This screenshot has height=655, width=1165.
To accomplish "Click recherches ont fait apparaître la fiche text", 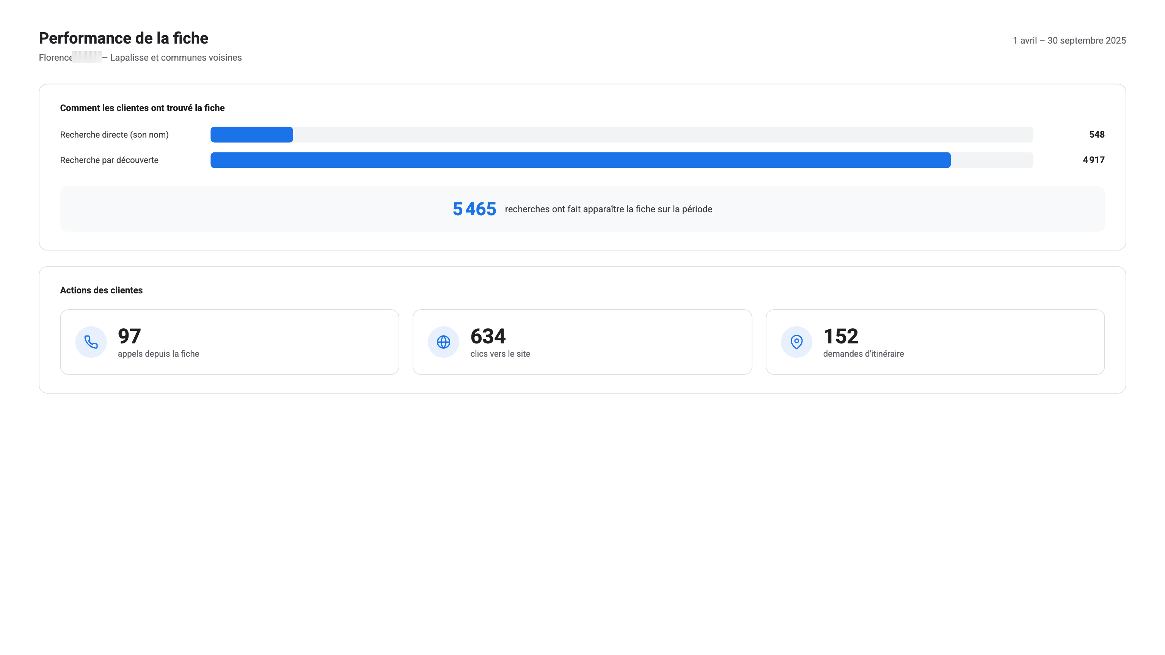I will pos(608,209).
